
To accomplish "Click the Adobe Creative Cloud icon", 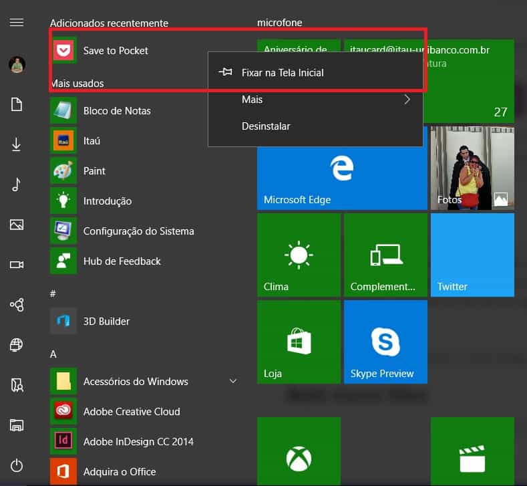I will (63, 411).
